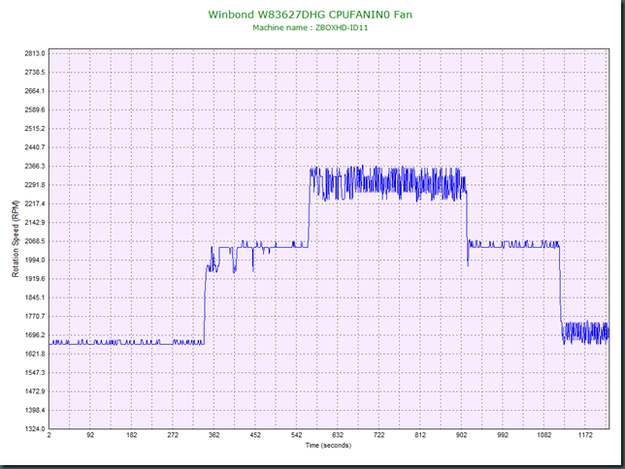Click the Machine name : ZBOXHD-ID11 subtitle

(311, 28)
